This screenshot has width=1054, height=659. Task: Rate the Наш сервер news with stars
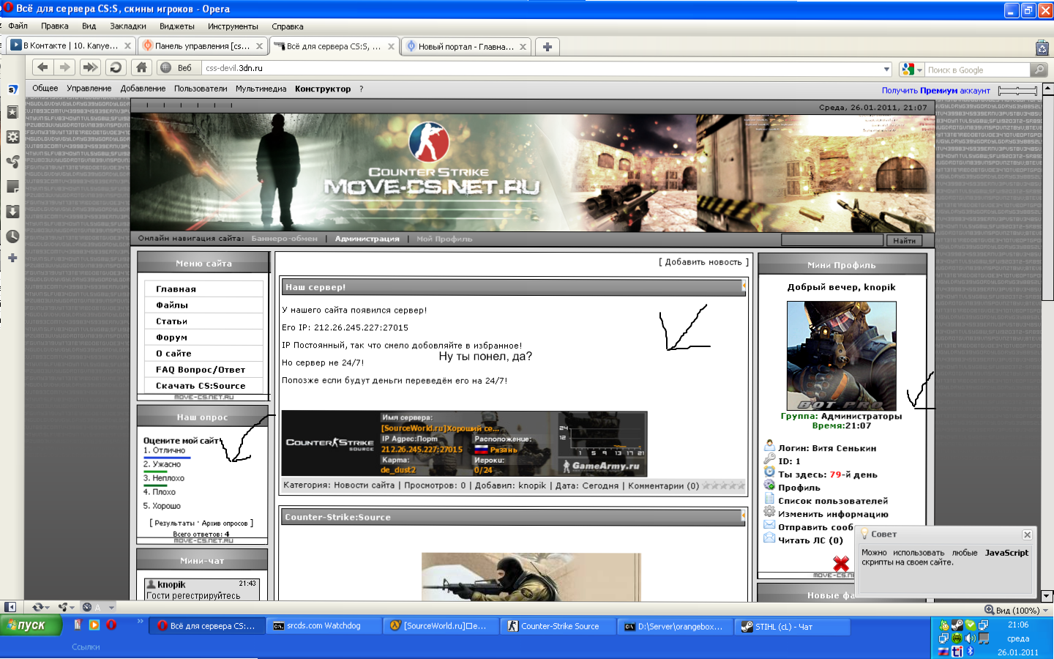[723, 485]
